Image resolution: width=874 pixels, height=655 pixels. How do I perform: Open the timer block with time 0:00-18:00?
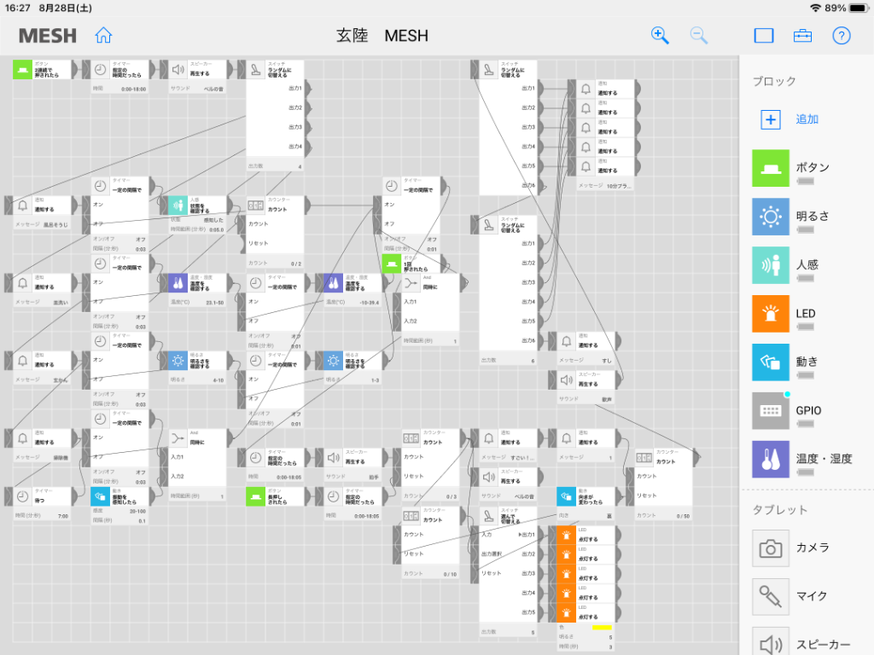119,70
